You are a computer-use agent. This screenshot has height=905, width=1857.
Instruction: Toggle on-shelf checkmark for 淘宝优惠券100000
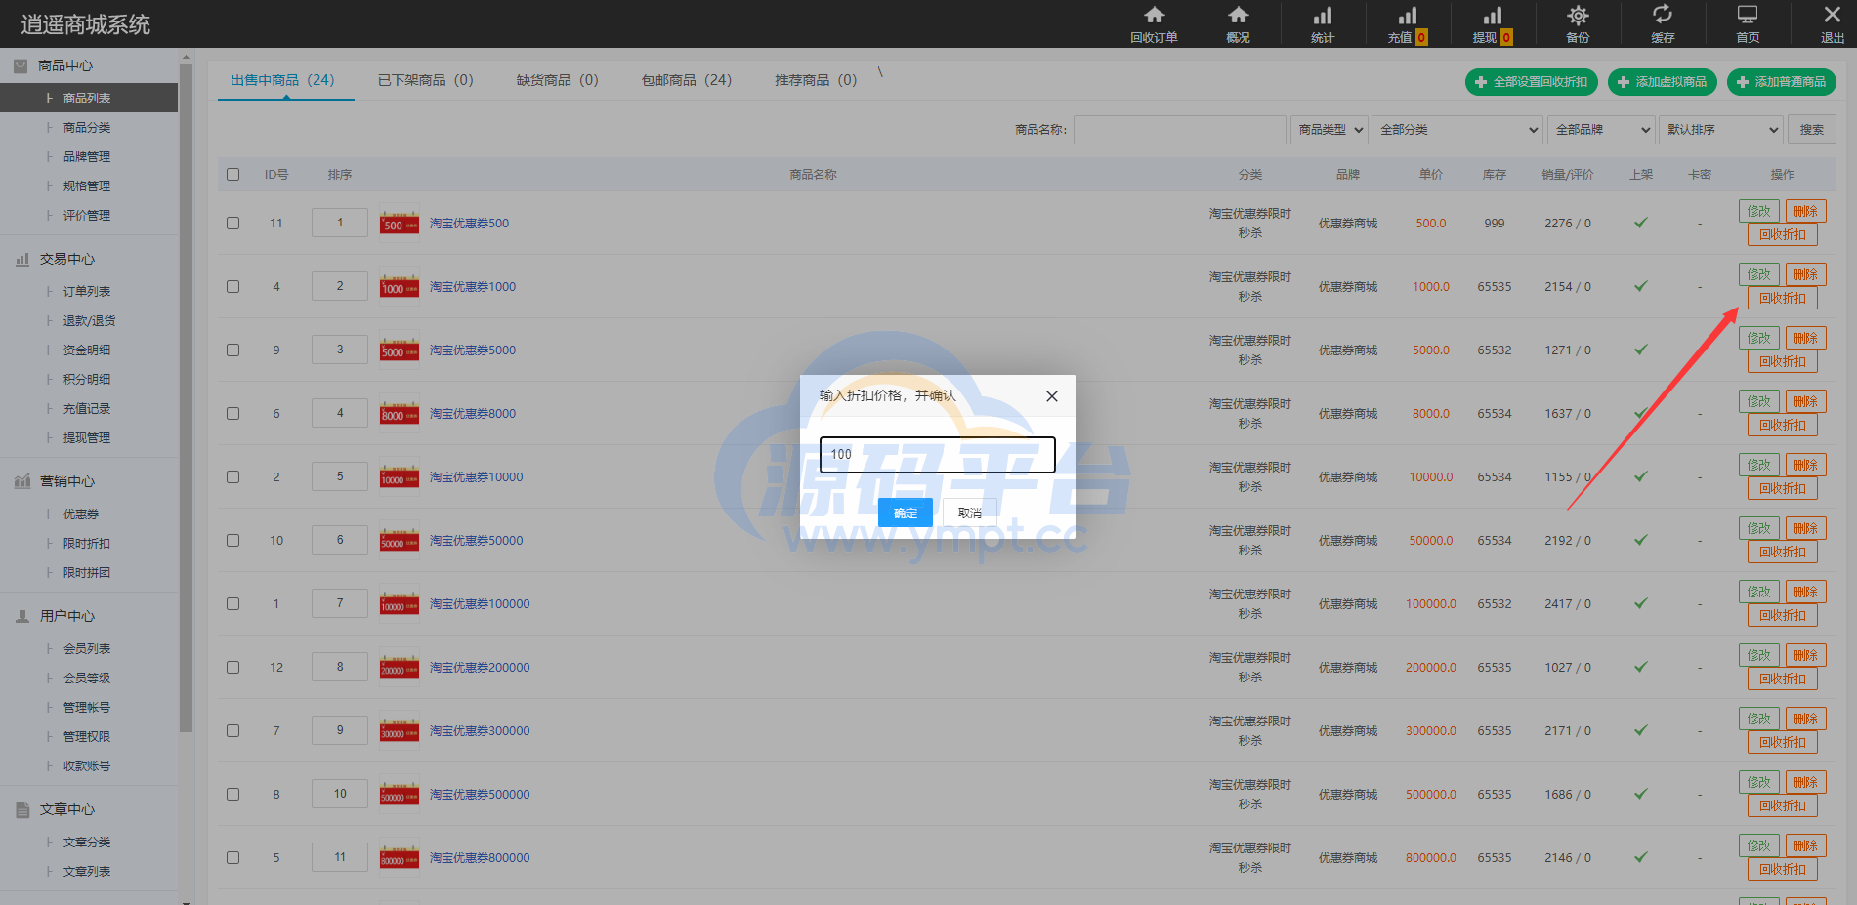tap(1641, 603)
